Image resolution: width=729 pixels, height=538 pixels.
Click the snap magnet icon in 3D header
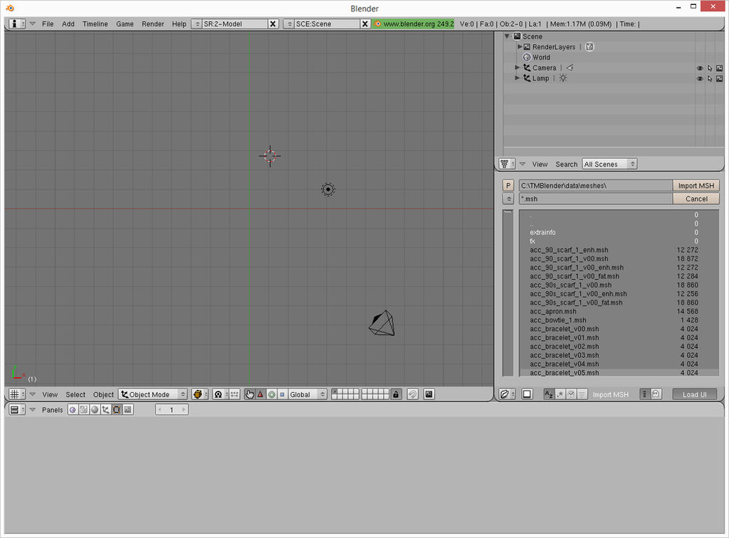(x=412, y=394)
